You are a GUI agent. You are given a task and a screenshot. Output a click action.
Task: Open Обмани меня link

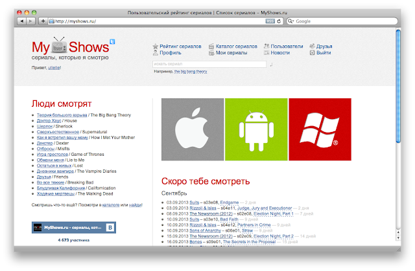click(51, 160)
